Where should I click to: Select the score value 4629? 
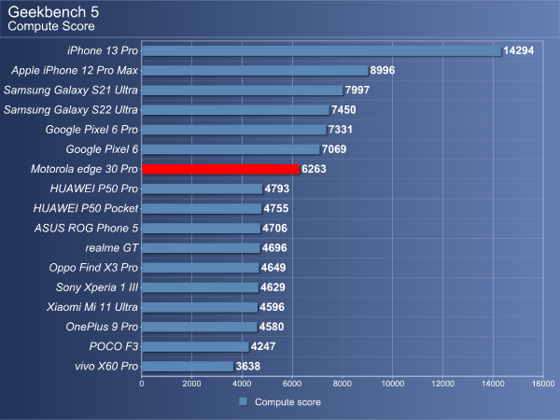[273, 287]
